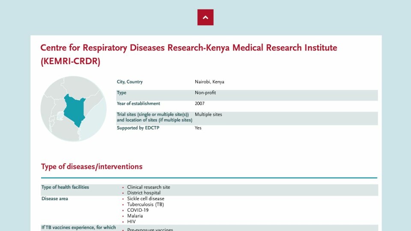The image size is (411, 231).
Task: Select the 'Clinical research site' list item
Action: 149,187
